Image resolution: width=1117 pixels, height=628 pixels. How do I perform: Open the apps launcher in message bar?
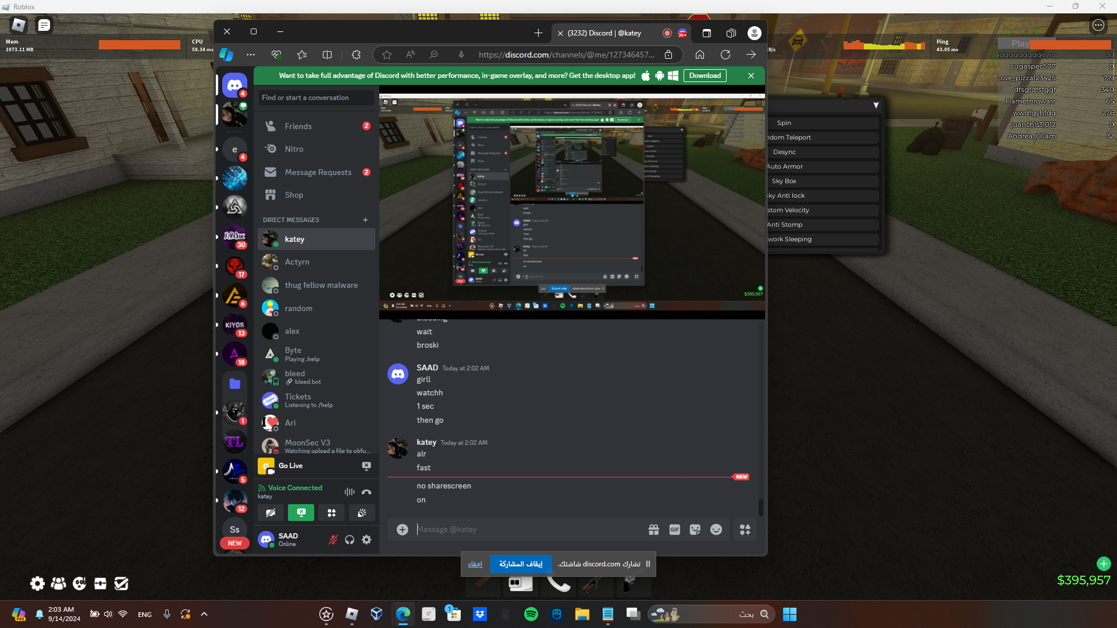(745, 529)
